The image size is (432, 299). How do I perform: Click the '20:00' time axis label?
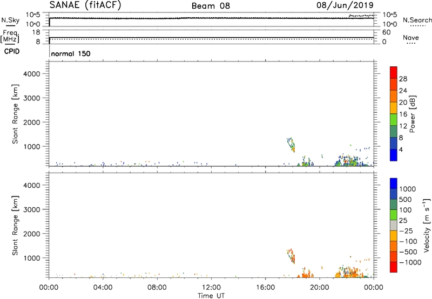point(320,288)
